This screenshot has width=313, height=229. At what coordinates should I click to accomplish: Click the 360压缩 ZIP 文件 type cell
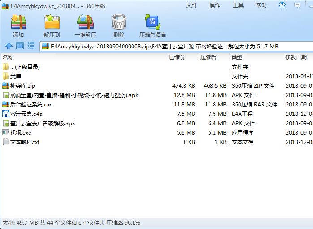coord(253,86)
